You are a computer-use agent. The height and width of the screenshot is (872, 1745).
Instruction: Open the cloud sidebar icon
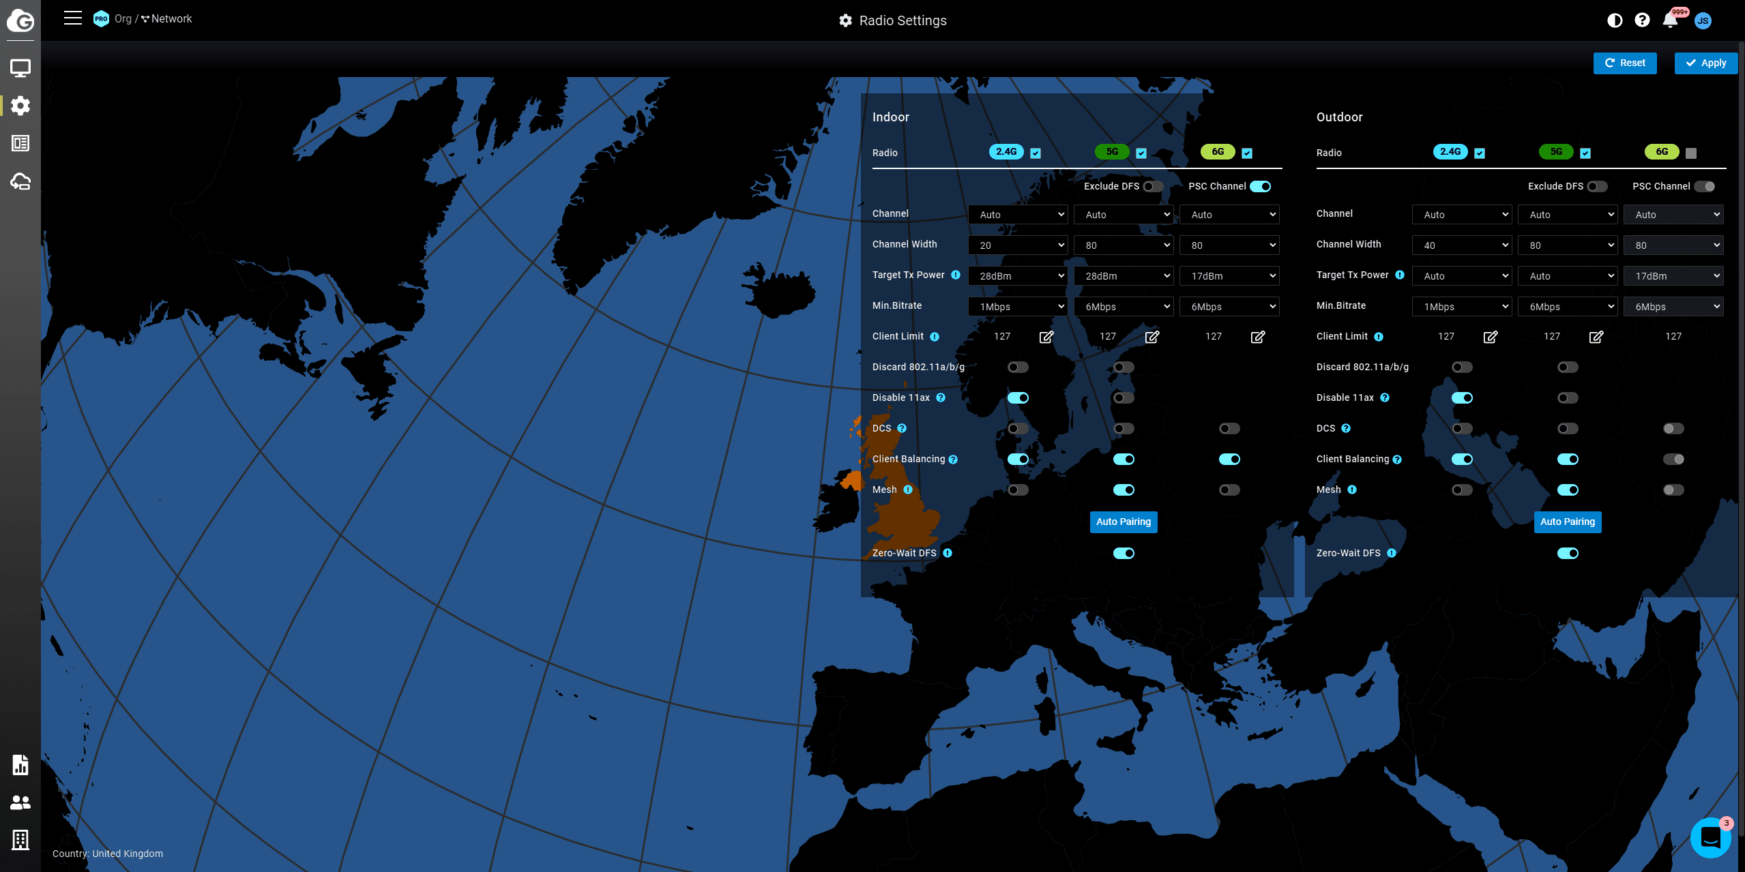point(20,181)
